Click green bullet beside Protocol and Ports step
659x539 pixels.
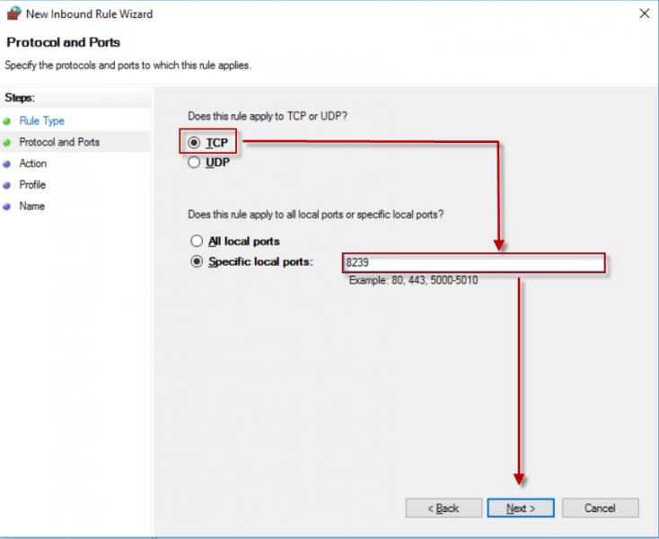point(7,143)
